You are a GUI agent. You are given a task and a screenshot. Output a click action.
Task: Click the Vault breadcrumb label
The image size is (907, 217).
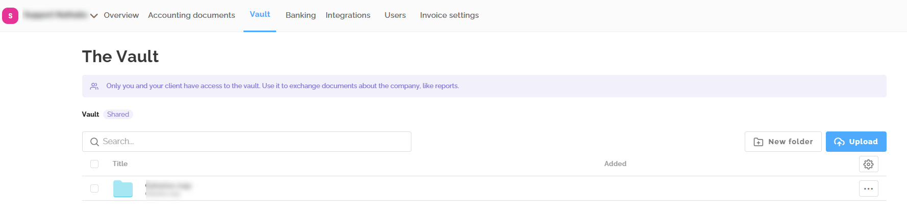[90, 114]
